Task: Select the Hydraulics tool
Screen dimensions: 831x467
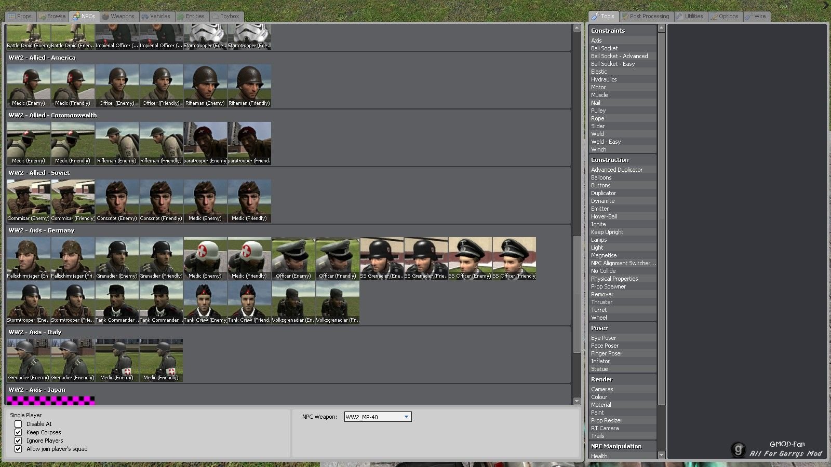Action: tap(623, 79)
